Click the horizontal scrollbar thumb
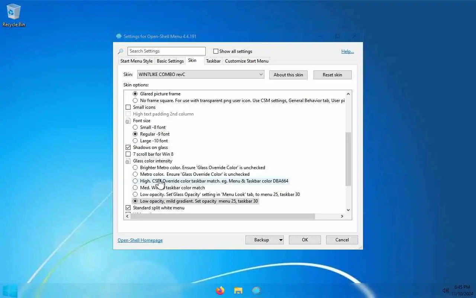The width and height of the screenshot is (476, 298). tap(223, 216)
